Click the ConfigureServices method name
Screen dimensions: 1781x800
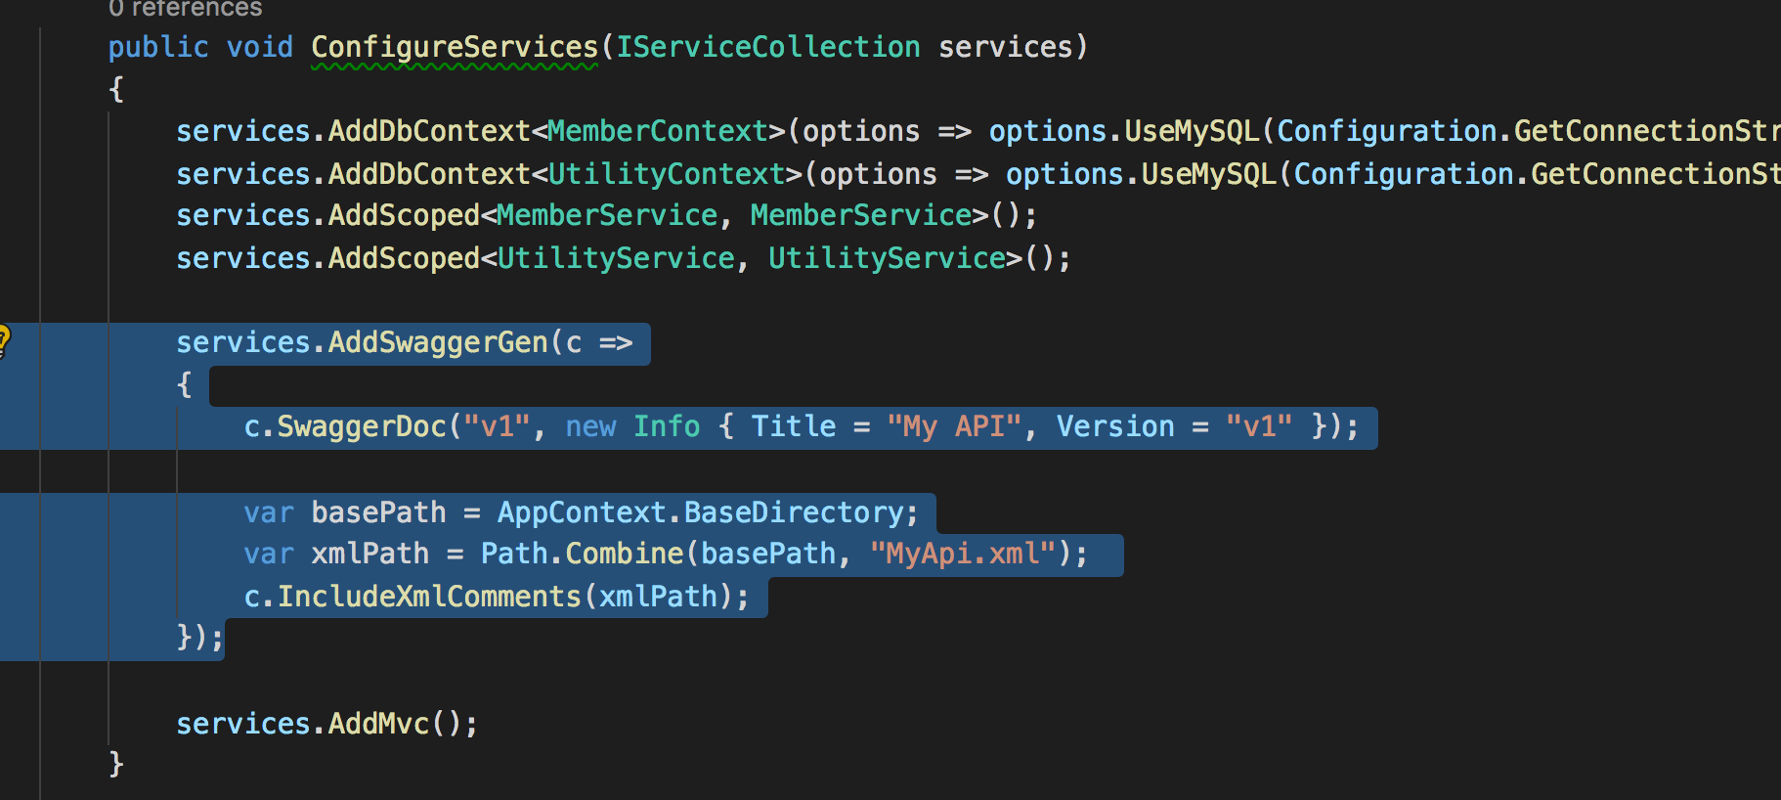pyautogui.click(x=454, y=47)
